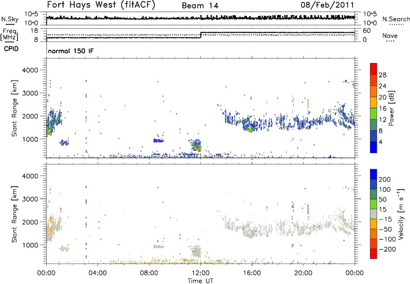Click the '200' value on Velocity colorbar
The image size is (410, 284).
point(385,179)
